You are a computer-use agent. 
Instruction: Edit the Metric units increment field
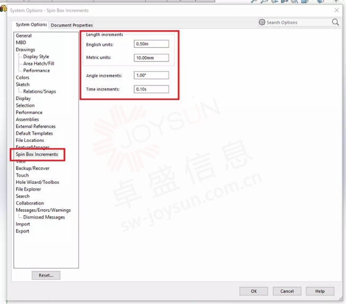(x=151, y=58)
